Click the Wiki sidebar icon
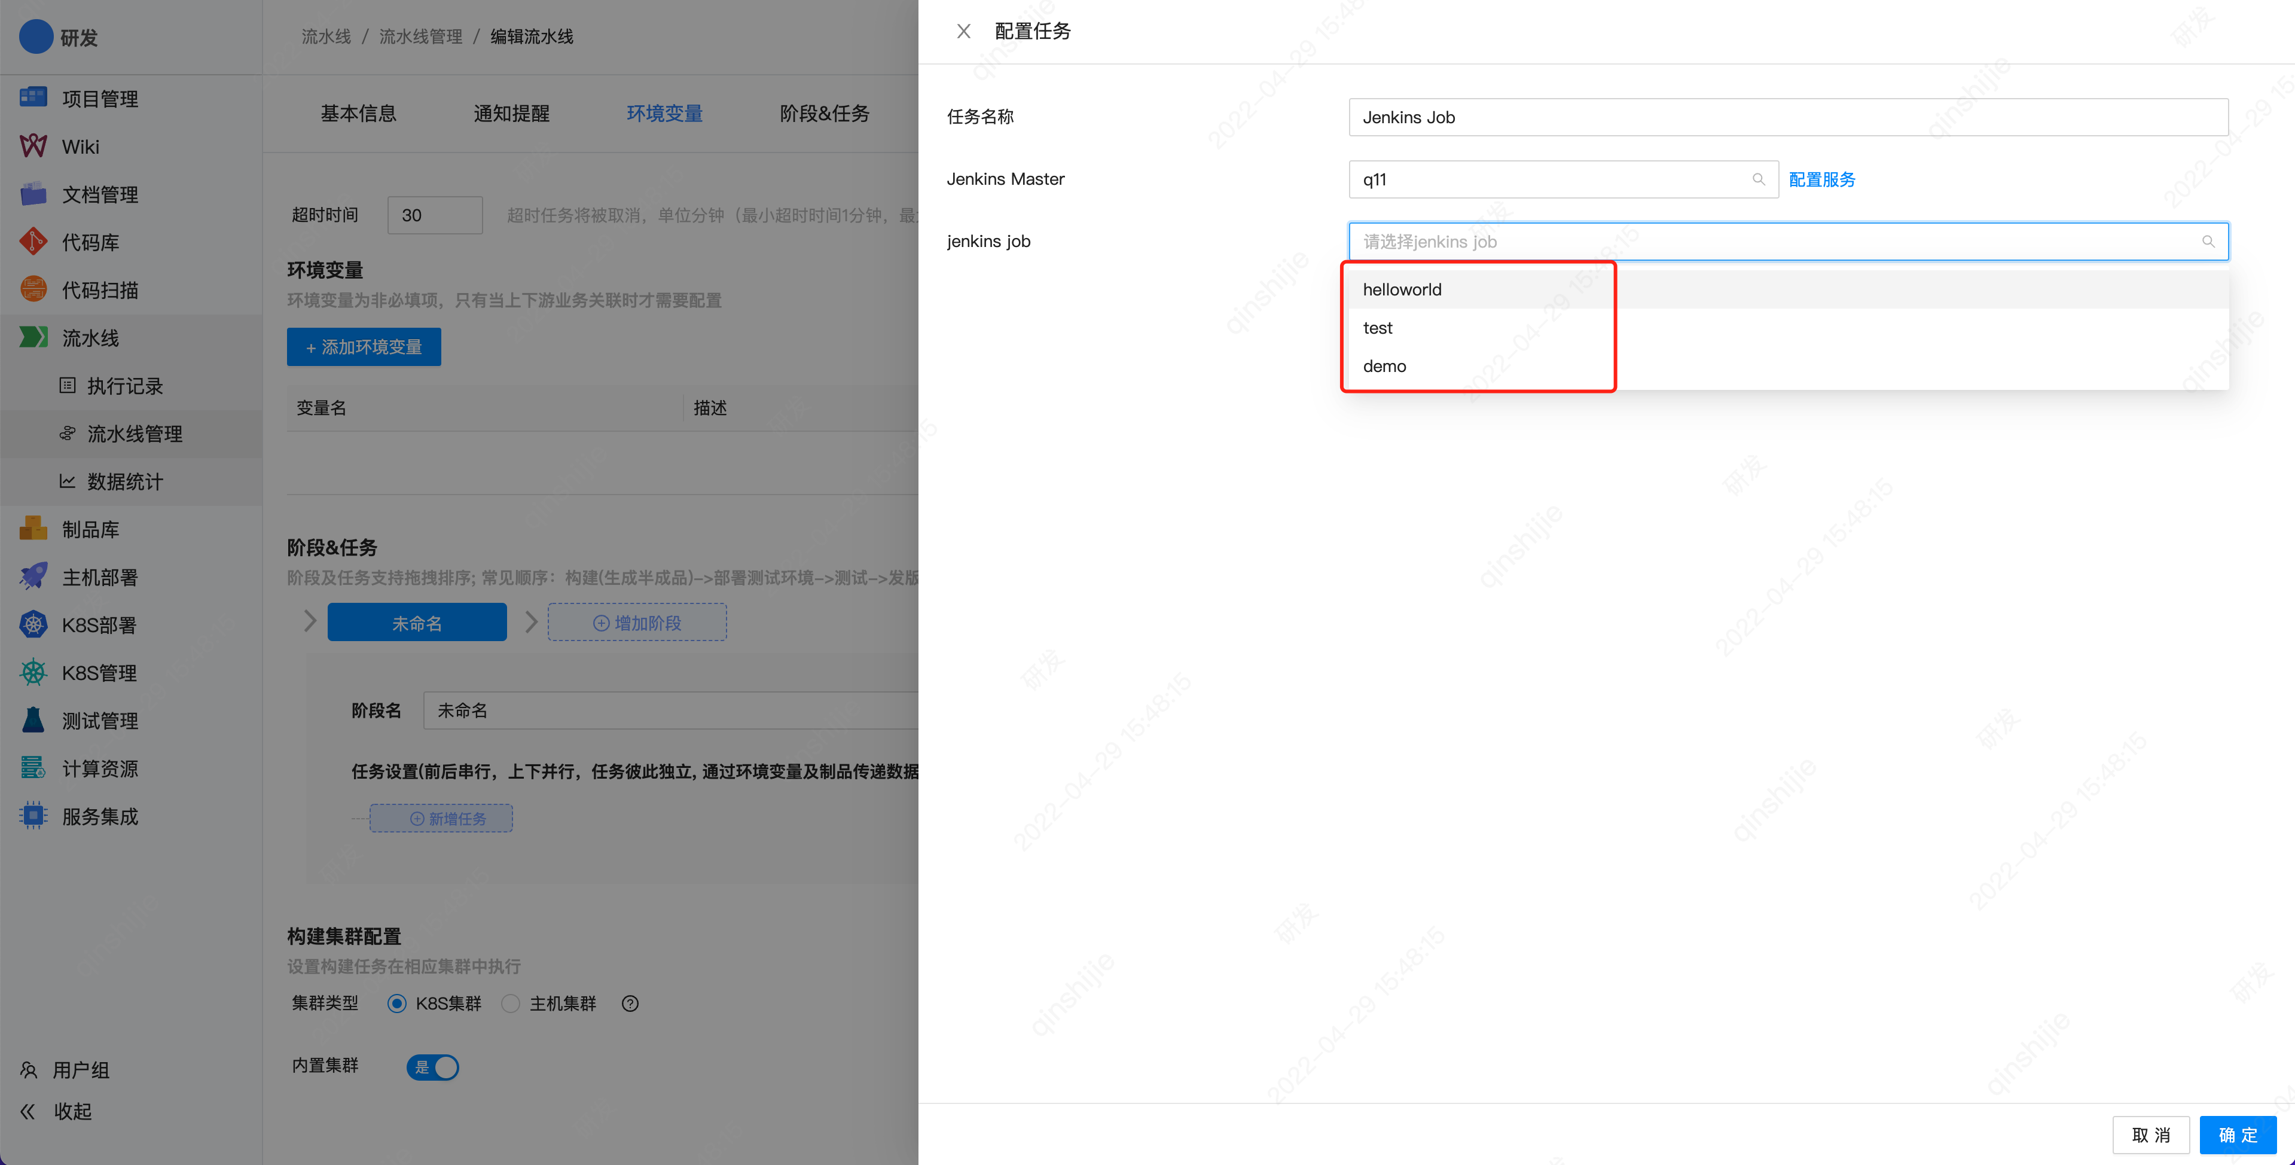The height and width of the screenshot is (1165, 2295). [x=33, y=145]
